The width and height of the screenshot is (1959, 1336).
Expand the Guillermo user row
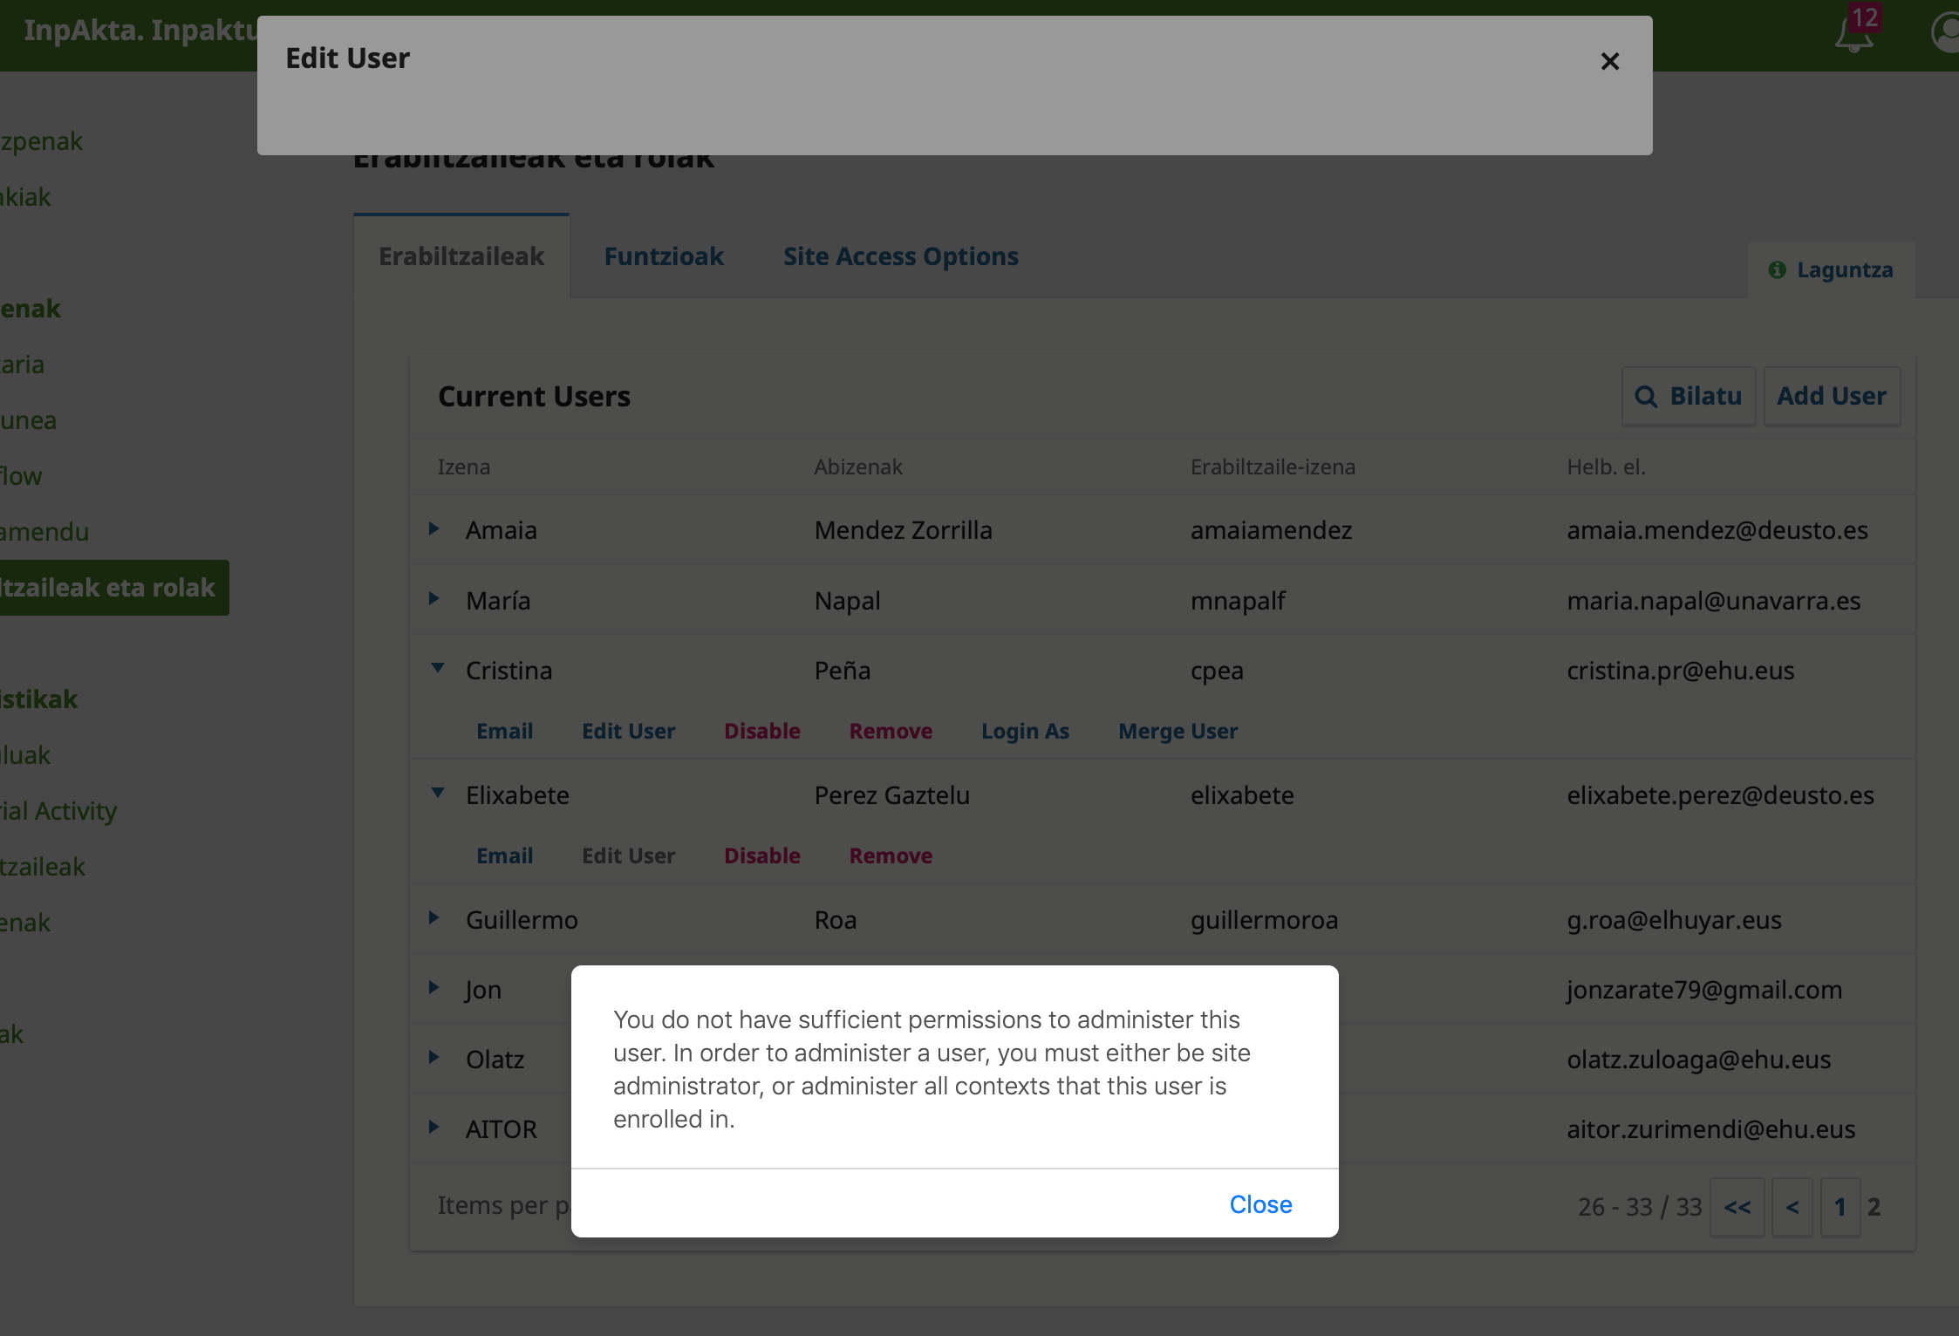(434, 918)
